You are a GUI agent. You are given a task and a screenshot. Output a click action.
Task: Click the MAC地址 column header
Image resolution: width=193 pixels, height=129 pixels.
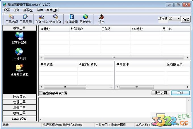[x=146, y=29]
